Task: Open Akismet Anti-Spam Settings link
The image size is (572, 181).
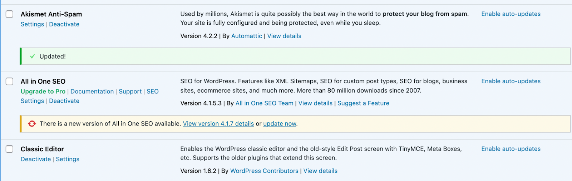Action: [32, 24]
